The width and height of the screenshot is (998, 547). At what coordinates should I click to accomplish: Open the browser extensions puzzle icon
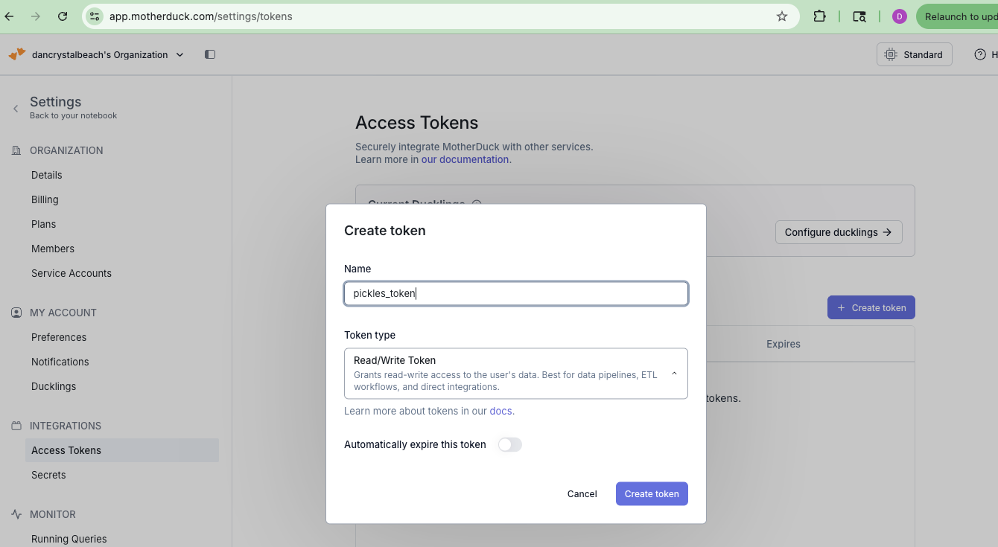[x=819, y=16]
